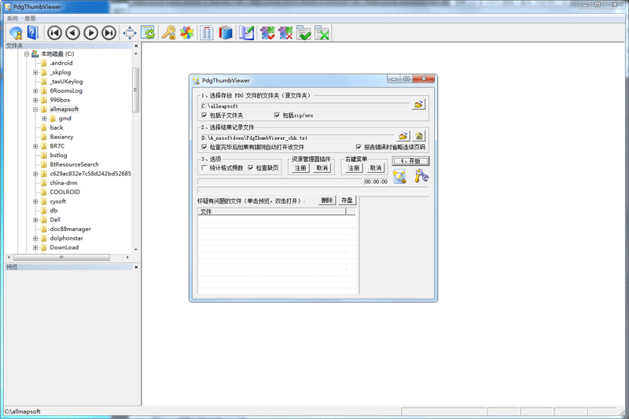Click the window with green X icon
This screenshot has width=629, height=419.
coord(322,33)
